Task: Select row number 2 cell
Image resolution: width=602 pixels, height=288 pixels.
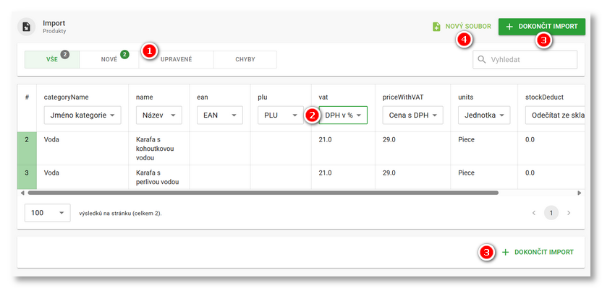Action: coord(27,149)
